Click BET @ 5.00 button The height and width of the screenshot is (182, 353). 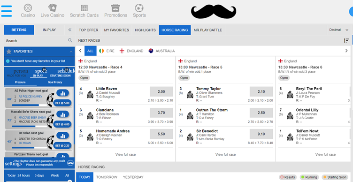pos(62,103)
